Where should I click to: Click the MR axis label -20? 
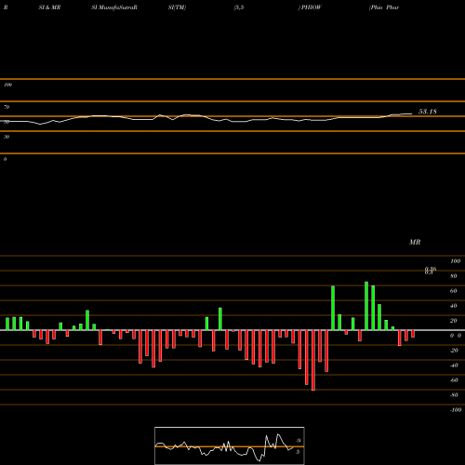click(x=454, y=351)
